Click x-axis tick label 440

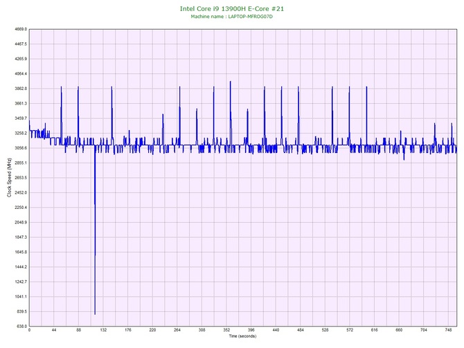pos(276,330)
